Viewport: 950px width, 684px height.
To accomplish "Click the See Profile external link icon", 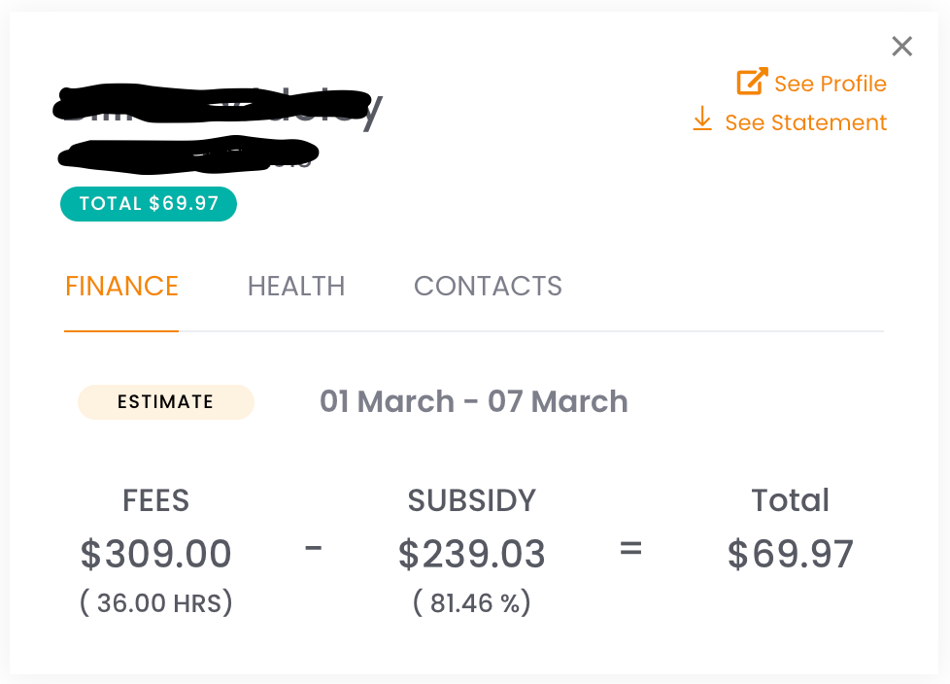I will click(752, 81).
